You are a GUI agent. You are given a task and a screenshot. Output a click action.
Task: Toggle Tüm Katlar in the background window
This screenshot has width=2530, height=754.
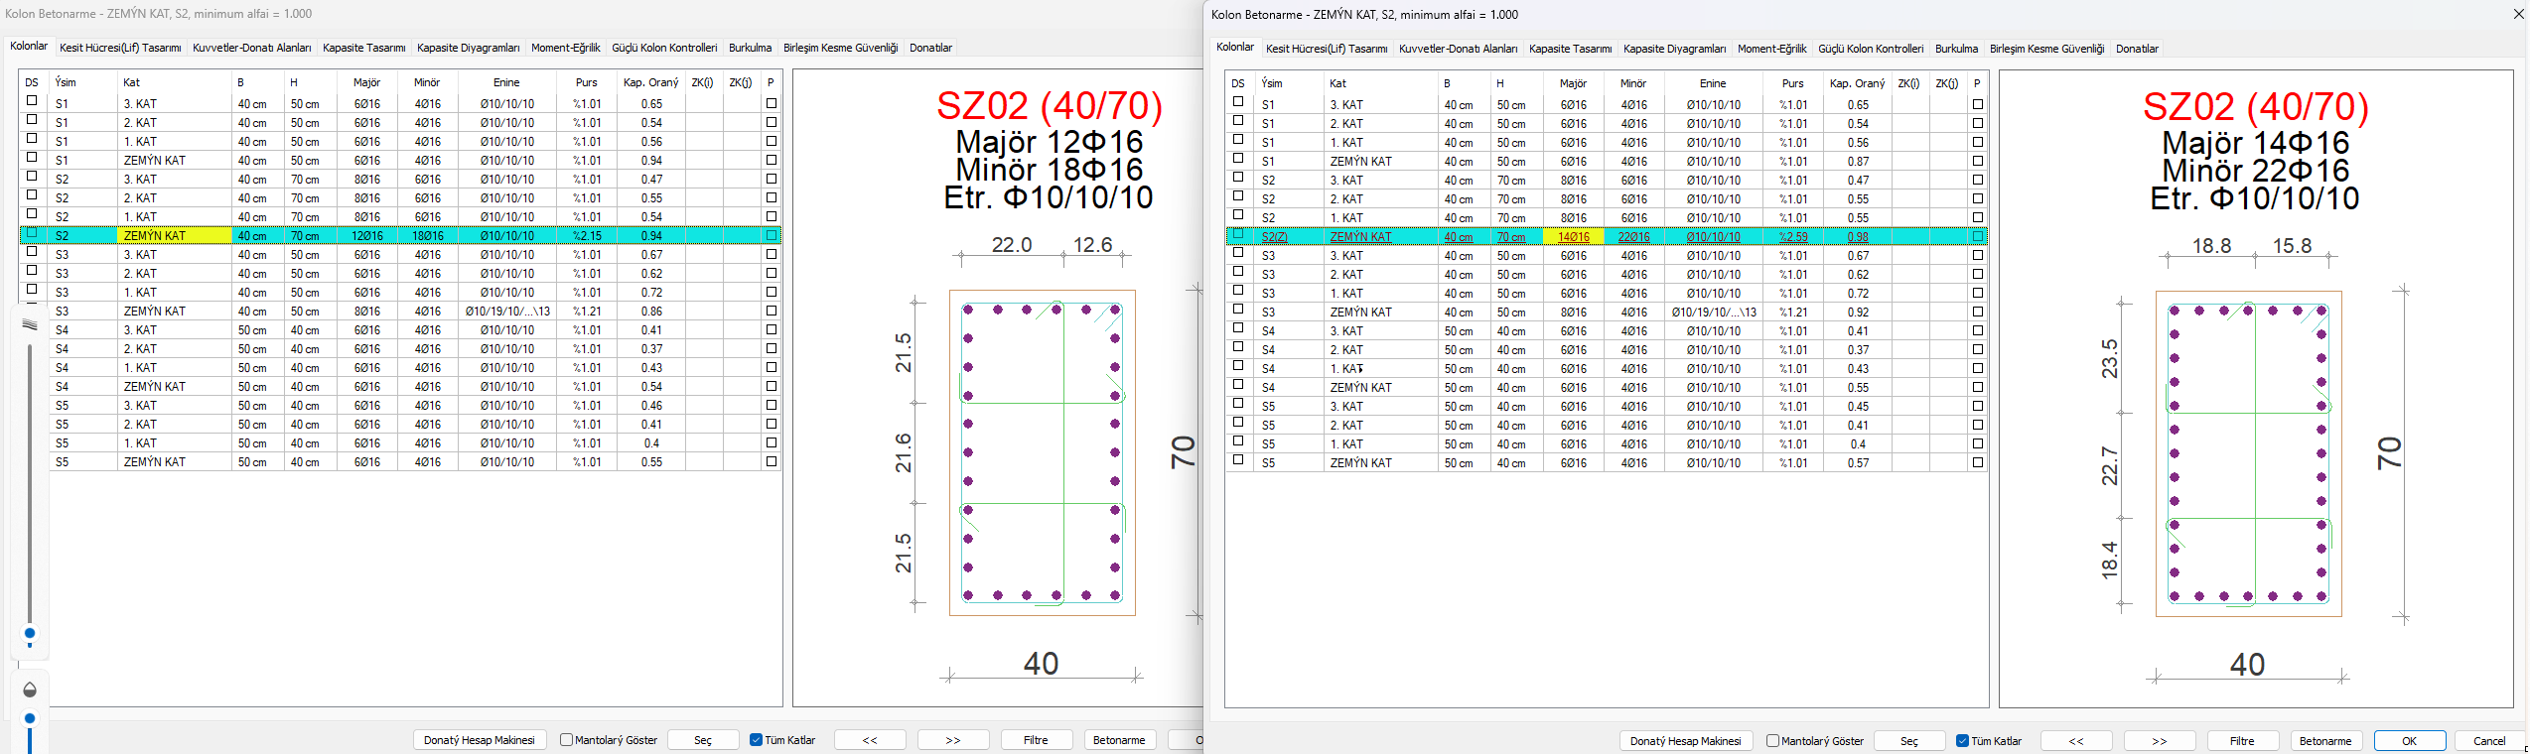[756, 740]
